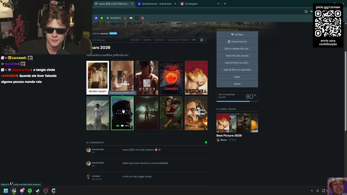The height and width of the screenshot is (195, 347).
Task: Switch to grid view layout
Action: tap(201, 40)
